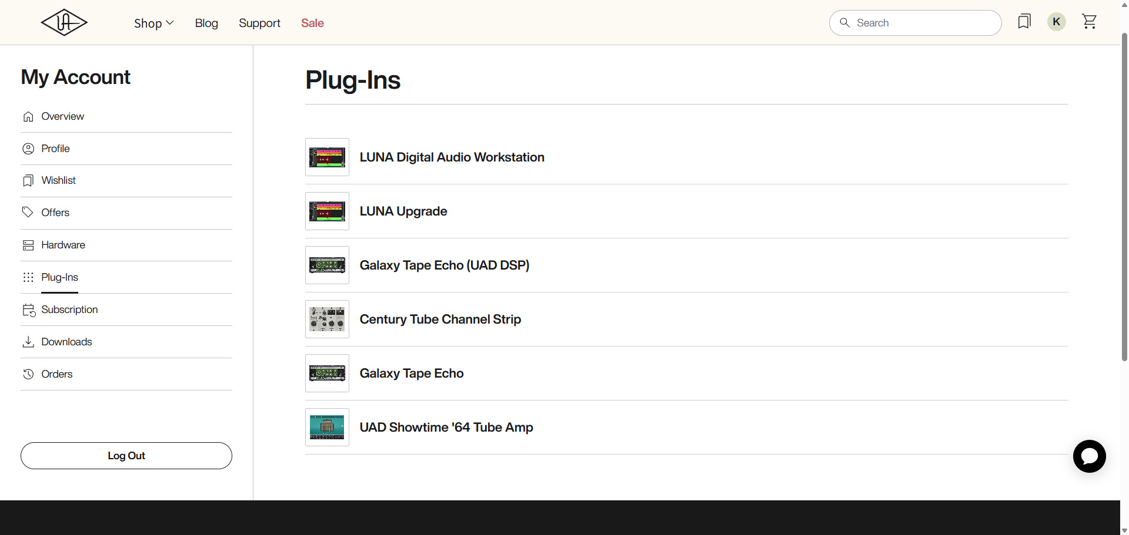Click the Downloads arrow icon in sidebar
The image size is (1129, 535).
coord(28,342)
